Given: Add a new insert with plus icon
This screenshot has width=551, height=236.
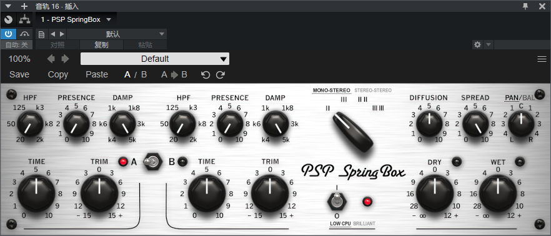Looking at the screenshot, I should [x=24, y=6].
